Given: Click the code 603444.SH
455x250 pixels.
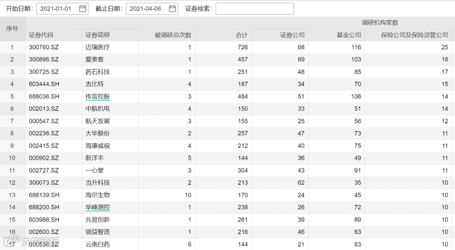Looking at the screenshot, I should click(44, 84).
